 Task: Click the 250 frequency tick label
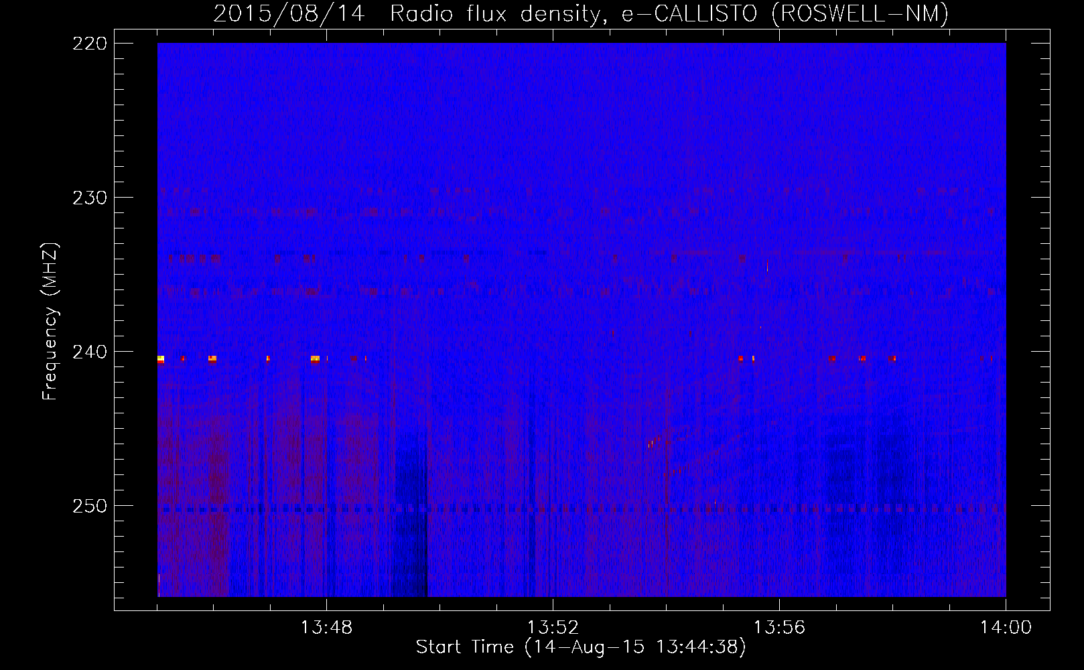click(90, 506)
